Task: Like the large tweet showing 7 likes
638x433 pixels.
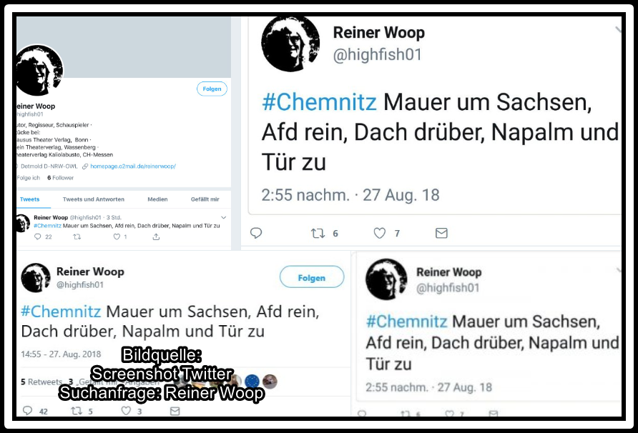Action: click(380, 233)
